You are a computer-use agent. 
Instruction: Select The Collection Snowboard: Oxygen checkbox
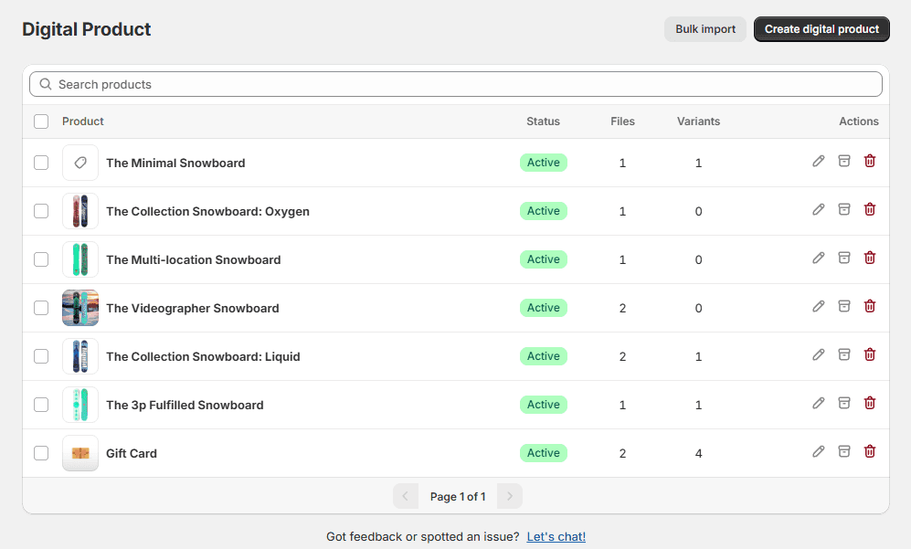(41, 211)
